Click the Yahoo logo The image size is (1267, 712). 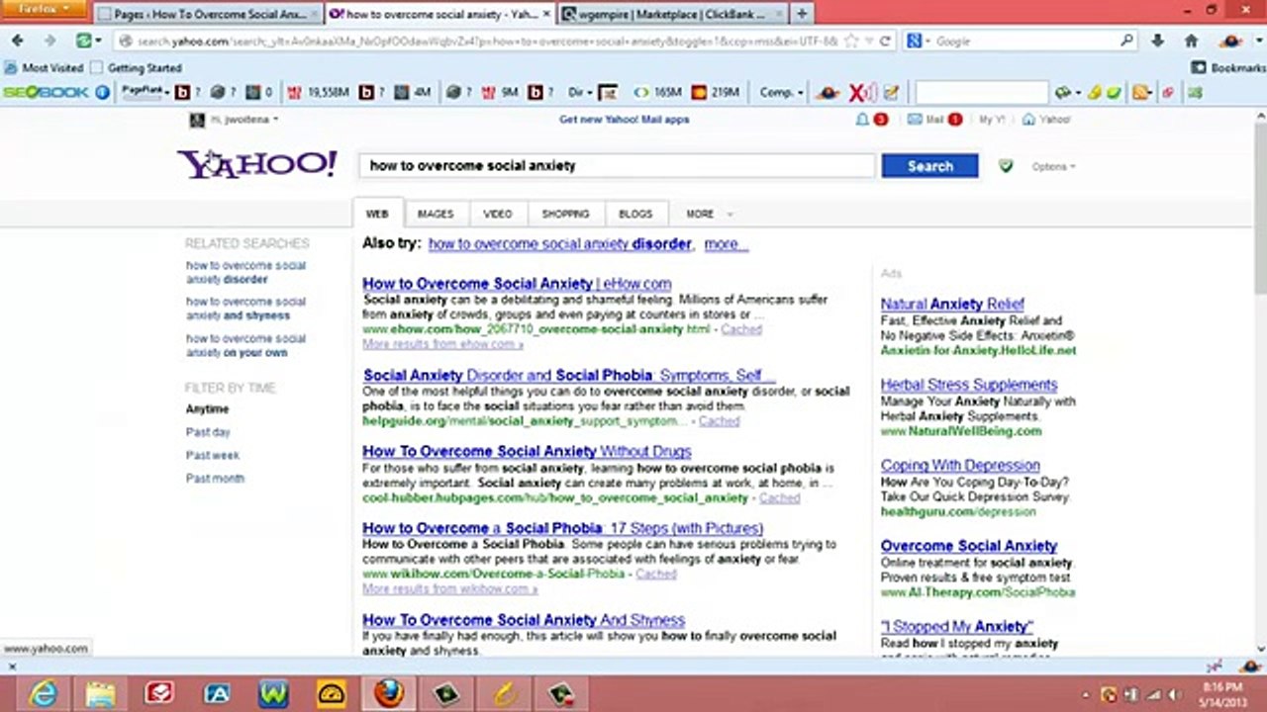257,164
